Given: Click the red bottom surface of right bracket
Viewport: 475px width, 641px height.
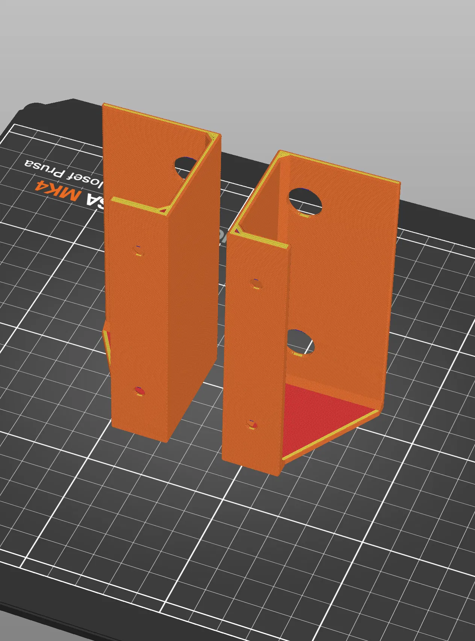Looking at the screenshot, I should pyautogui.click(x=319, y=418).
